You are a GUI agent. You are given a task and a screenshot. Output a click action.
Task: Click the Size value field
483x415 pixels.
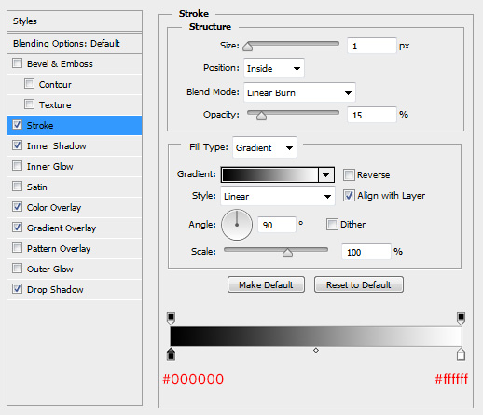[372, 46]
